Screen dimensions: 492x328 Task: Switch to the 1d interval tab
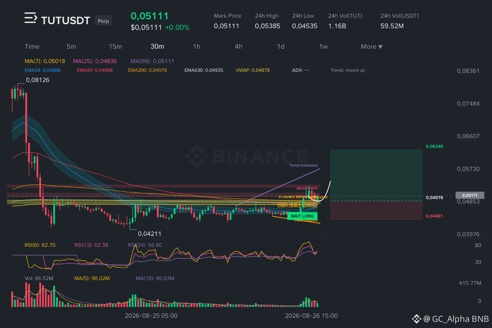tap(281, 47)
